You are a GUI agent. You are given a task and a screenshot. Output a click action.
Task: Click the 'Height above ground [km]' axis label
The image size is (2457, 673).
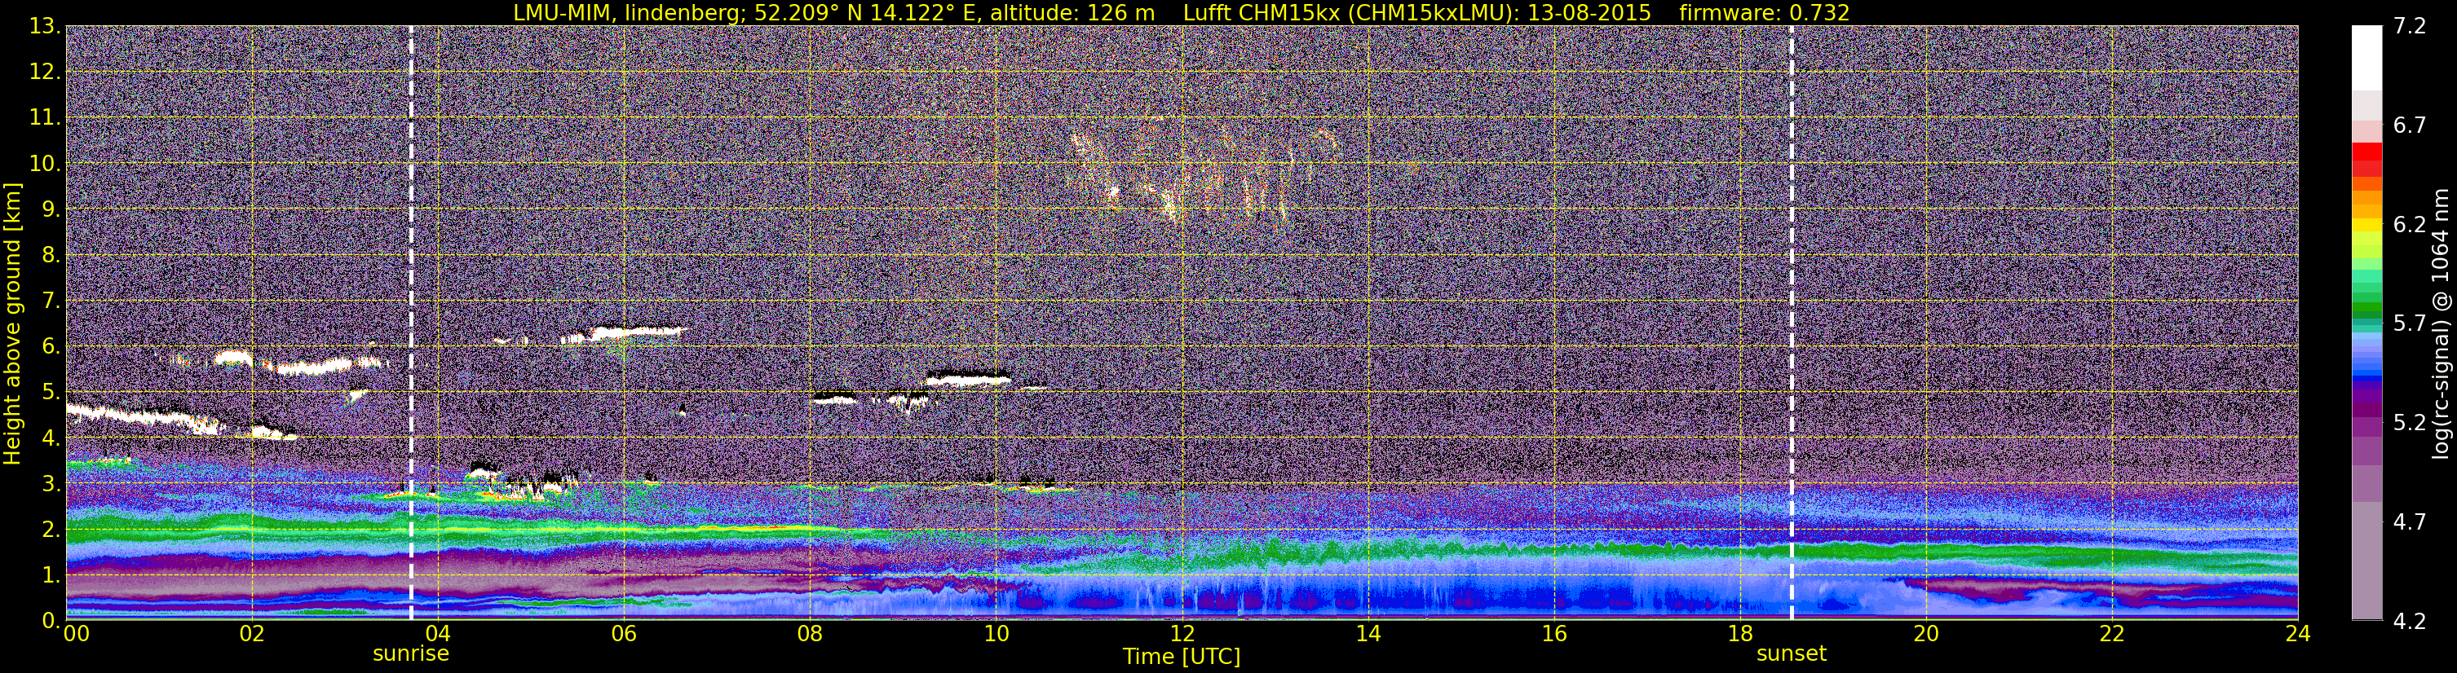(12, 324)
